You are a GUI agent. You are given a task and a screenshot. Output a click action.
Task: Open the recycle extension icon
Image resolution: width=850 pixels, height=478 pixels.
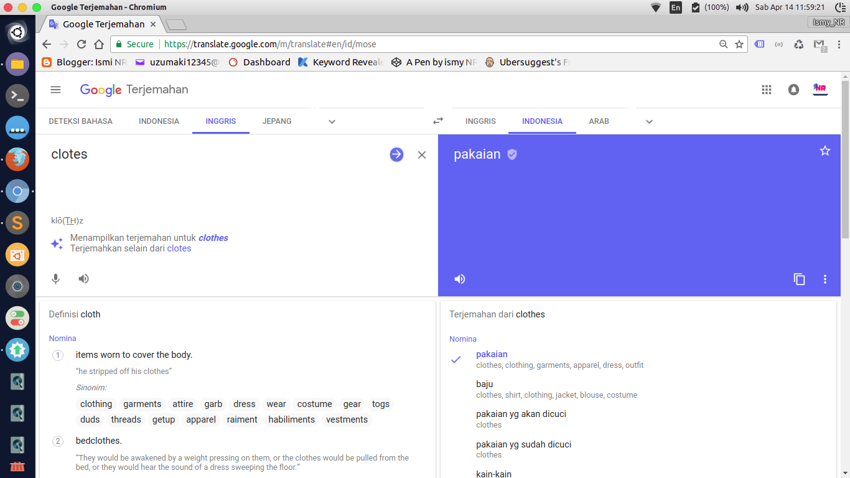800,44
